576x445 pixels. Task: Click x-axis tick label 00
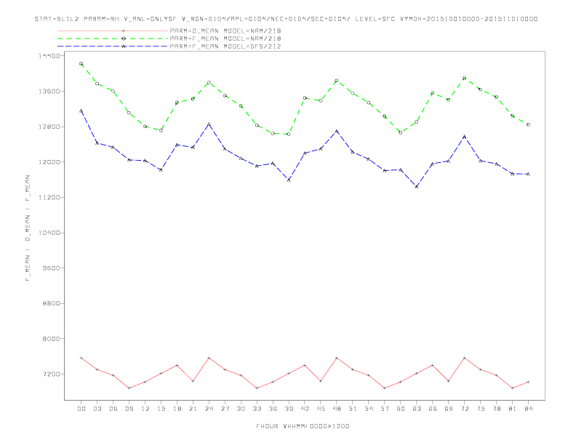pyautogui.click(x=81, y=409)
